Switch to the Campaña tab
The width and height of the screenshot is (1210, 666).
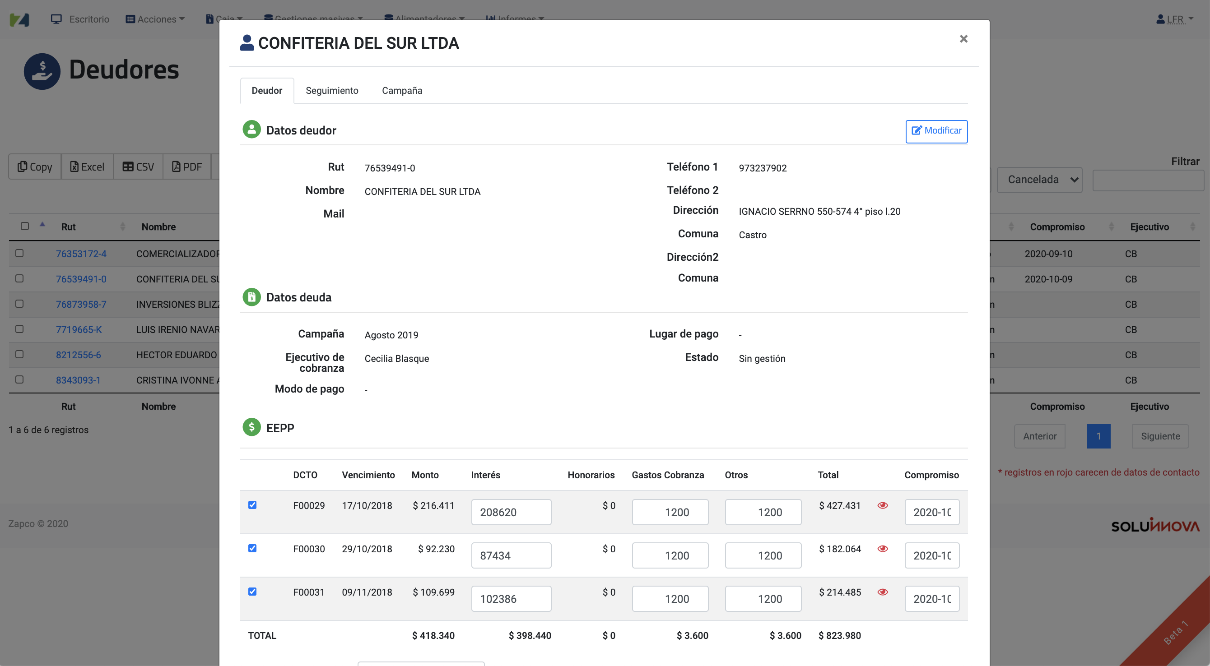[x=402, y=91]
